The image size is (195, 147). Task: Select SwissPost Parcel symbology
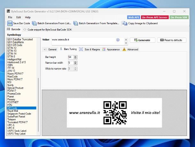coord(16,116)
